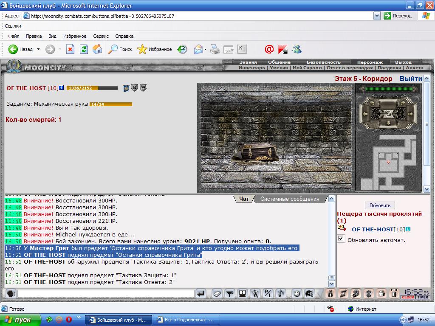This screenshot has height=326, width=435.
Task: Click the pink money bag character icon
Action: (x=356, y=294)
